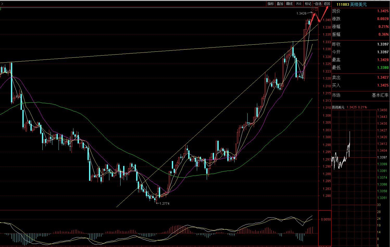Click the 叠加 overlay button
This screenshot has width=390, height=247.
280,4
